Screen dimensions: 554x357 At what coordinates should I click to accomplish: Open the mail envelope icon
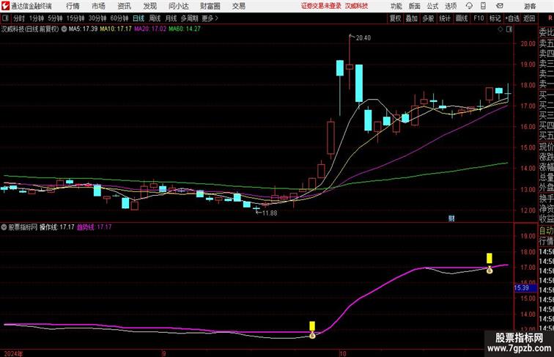500,6
